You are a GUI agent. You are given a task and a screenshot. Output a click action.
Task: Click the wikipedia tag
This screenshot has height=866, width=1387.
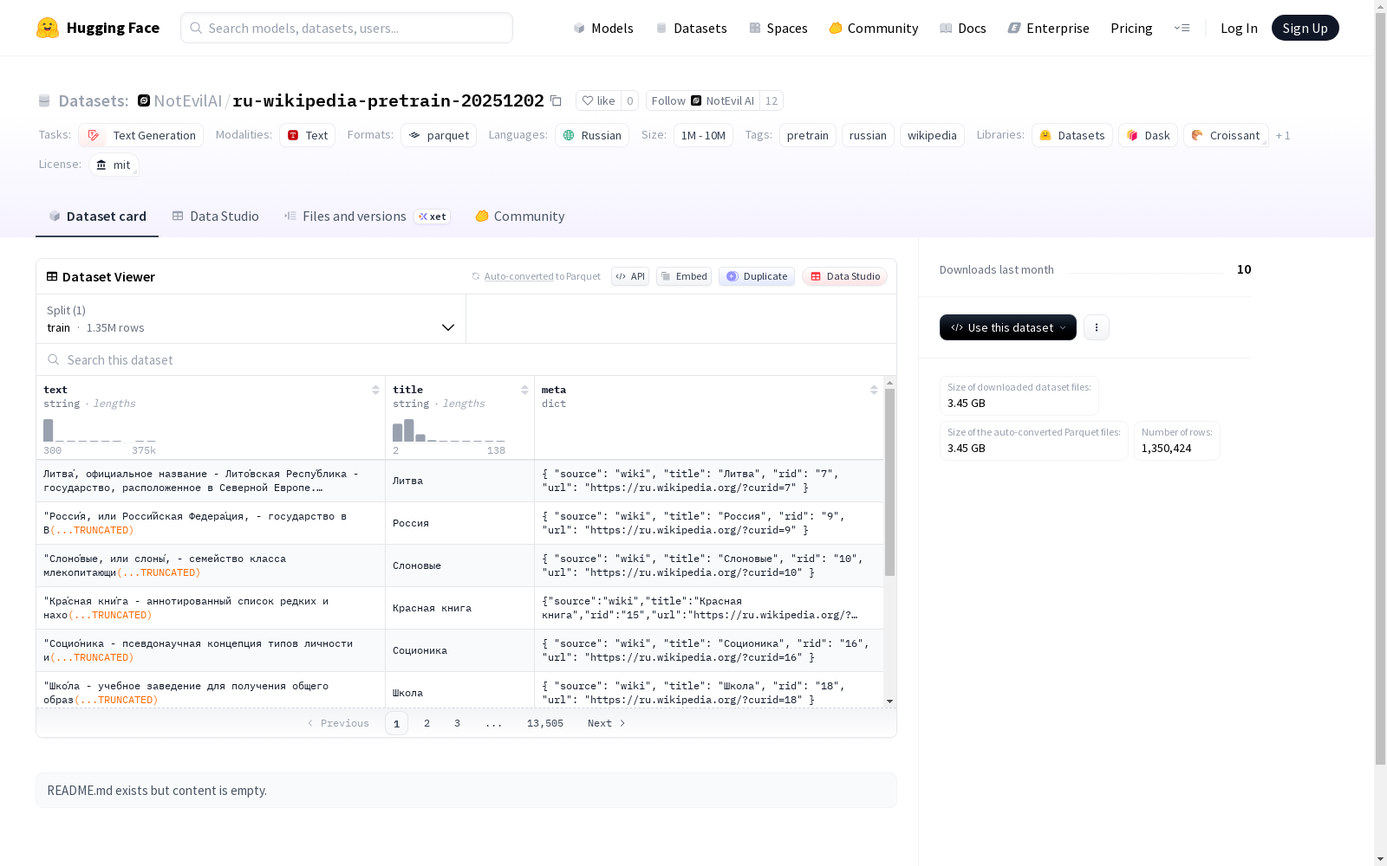[x=932, y=135]
